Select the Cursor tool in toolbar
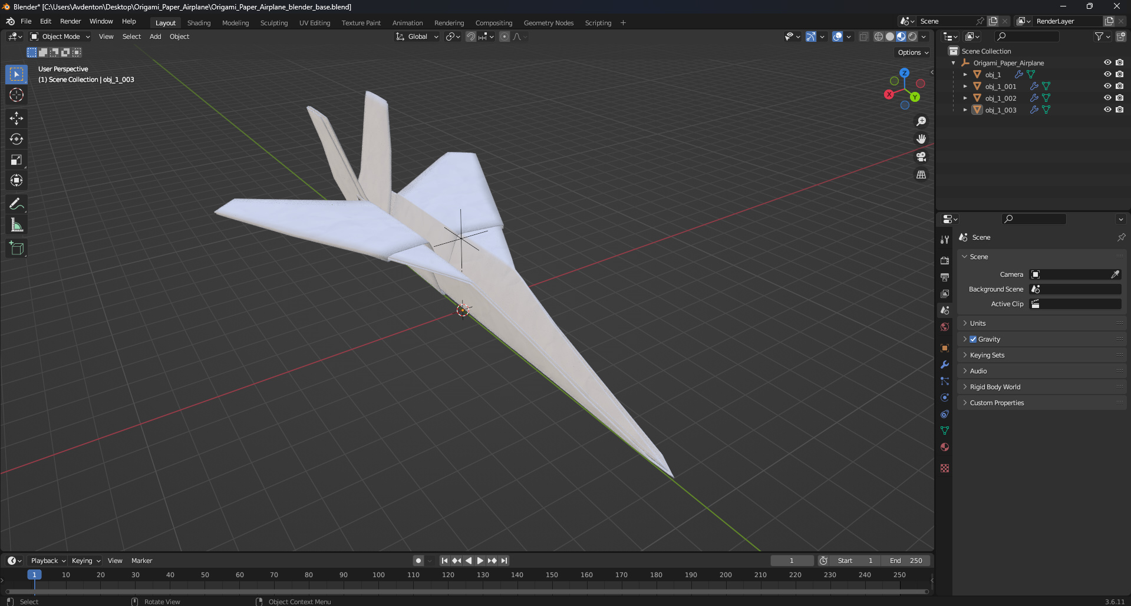The height and width of the screenshot is (606, 1131). click(17, 95)
